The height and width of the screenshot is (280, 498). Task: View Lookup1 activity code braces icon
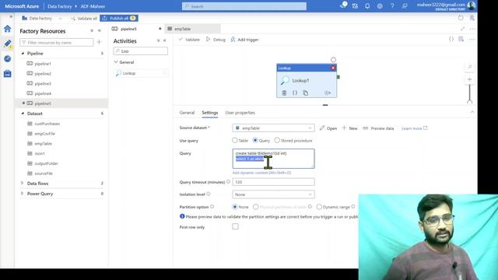coord(295,93)
